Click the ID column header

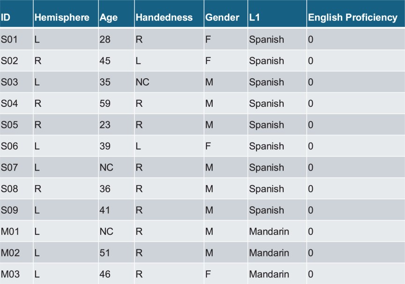tap(7, 18)
